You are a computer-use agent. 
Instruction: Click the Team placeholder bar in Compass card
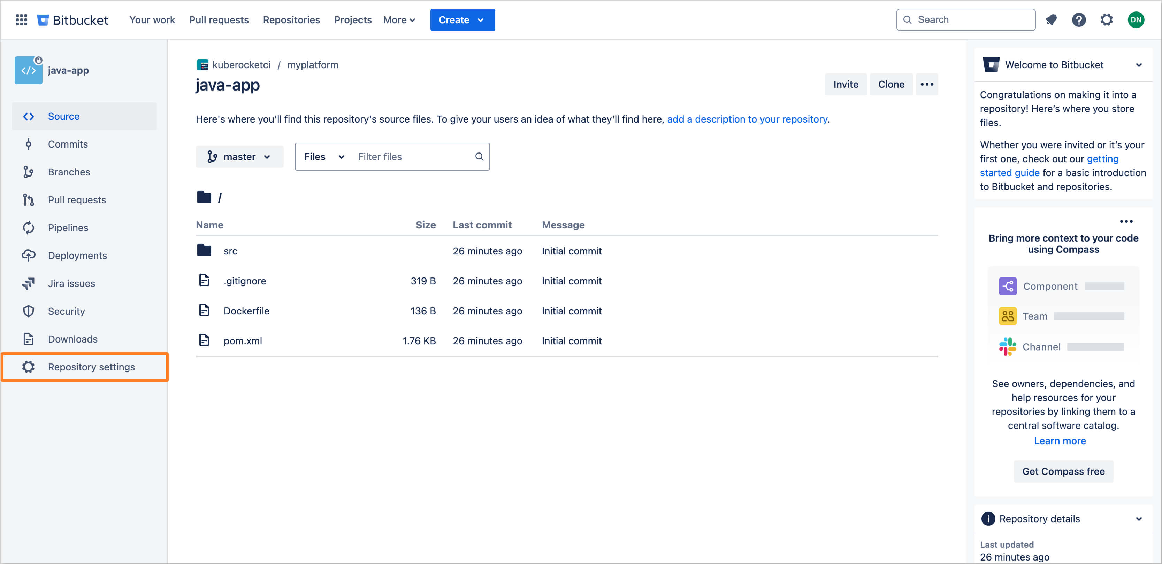coord(1088,316)
